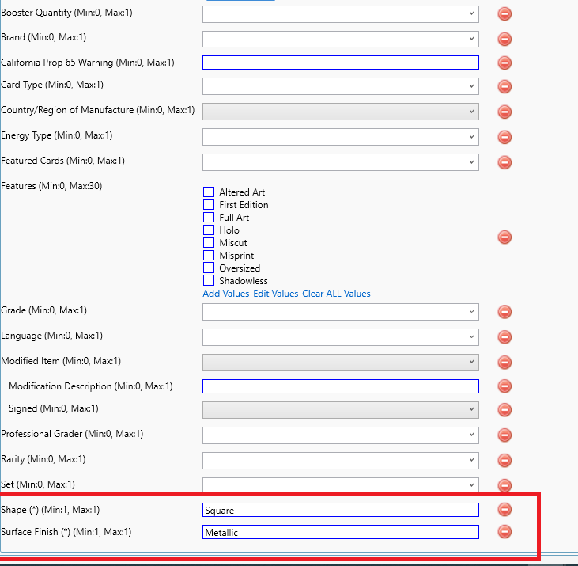Viewport: 578px width, 566px height.
Task: Remove the Brand attribute row
Action: coord(504,39)
